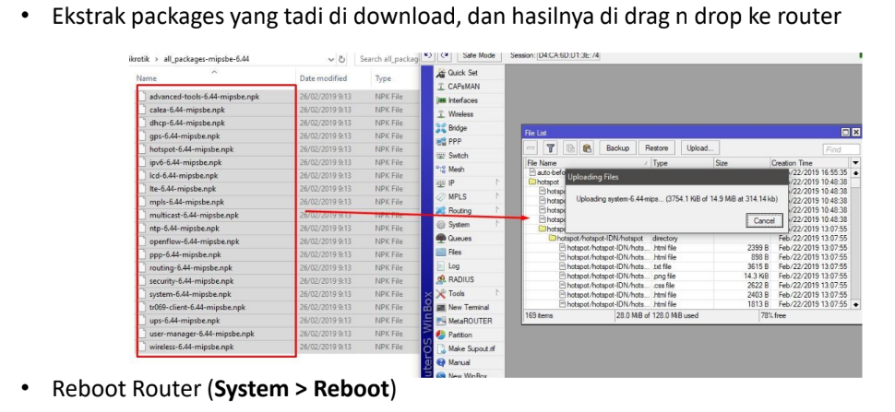Expand the System submenu
The image size is (895, 412).
[468, 225]
